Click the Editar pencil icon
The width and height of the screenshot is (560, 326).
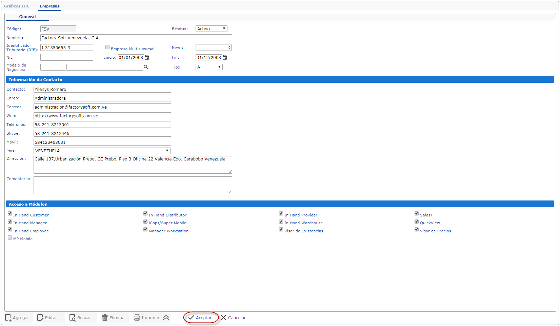click(40, 318)
